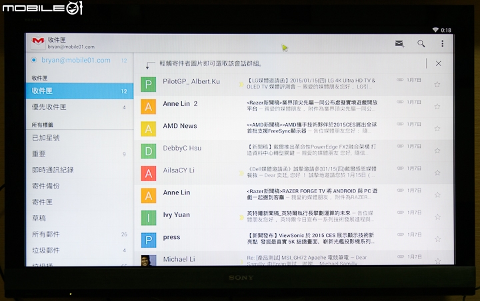Image resolution: width=480 pixels, height=301 pixels.
Task: Open the LG媒體邀請函 email from PilotGP_Albert.Ku
Action: [294, 85]
